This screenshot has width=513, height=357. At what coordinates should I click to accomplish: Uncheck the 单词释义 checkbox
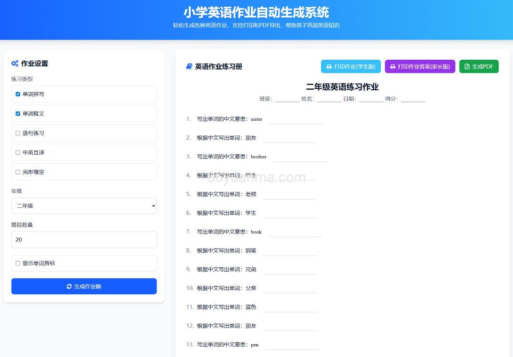tap(18, 113)
